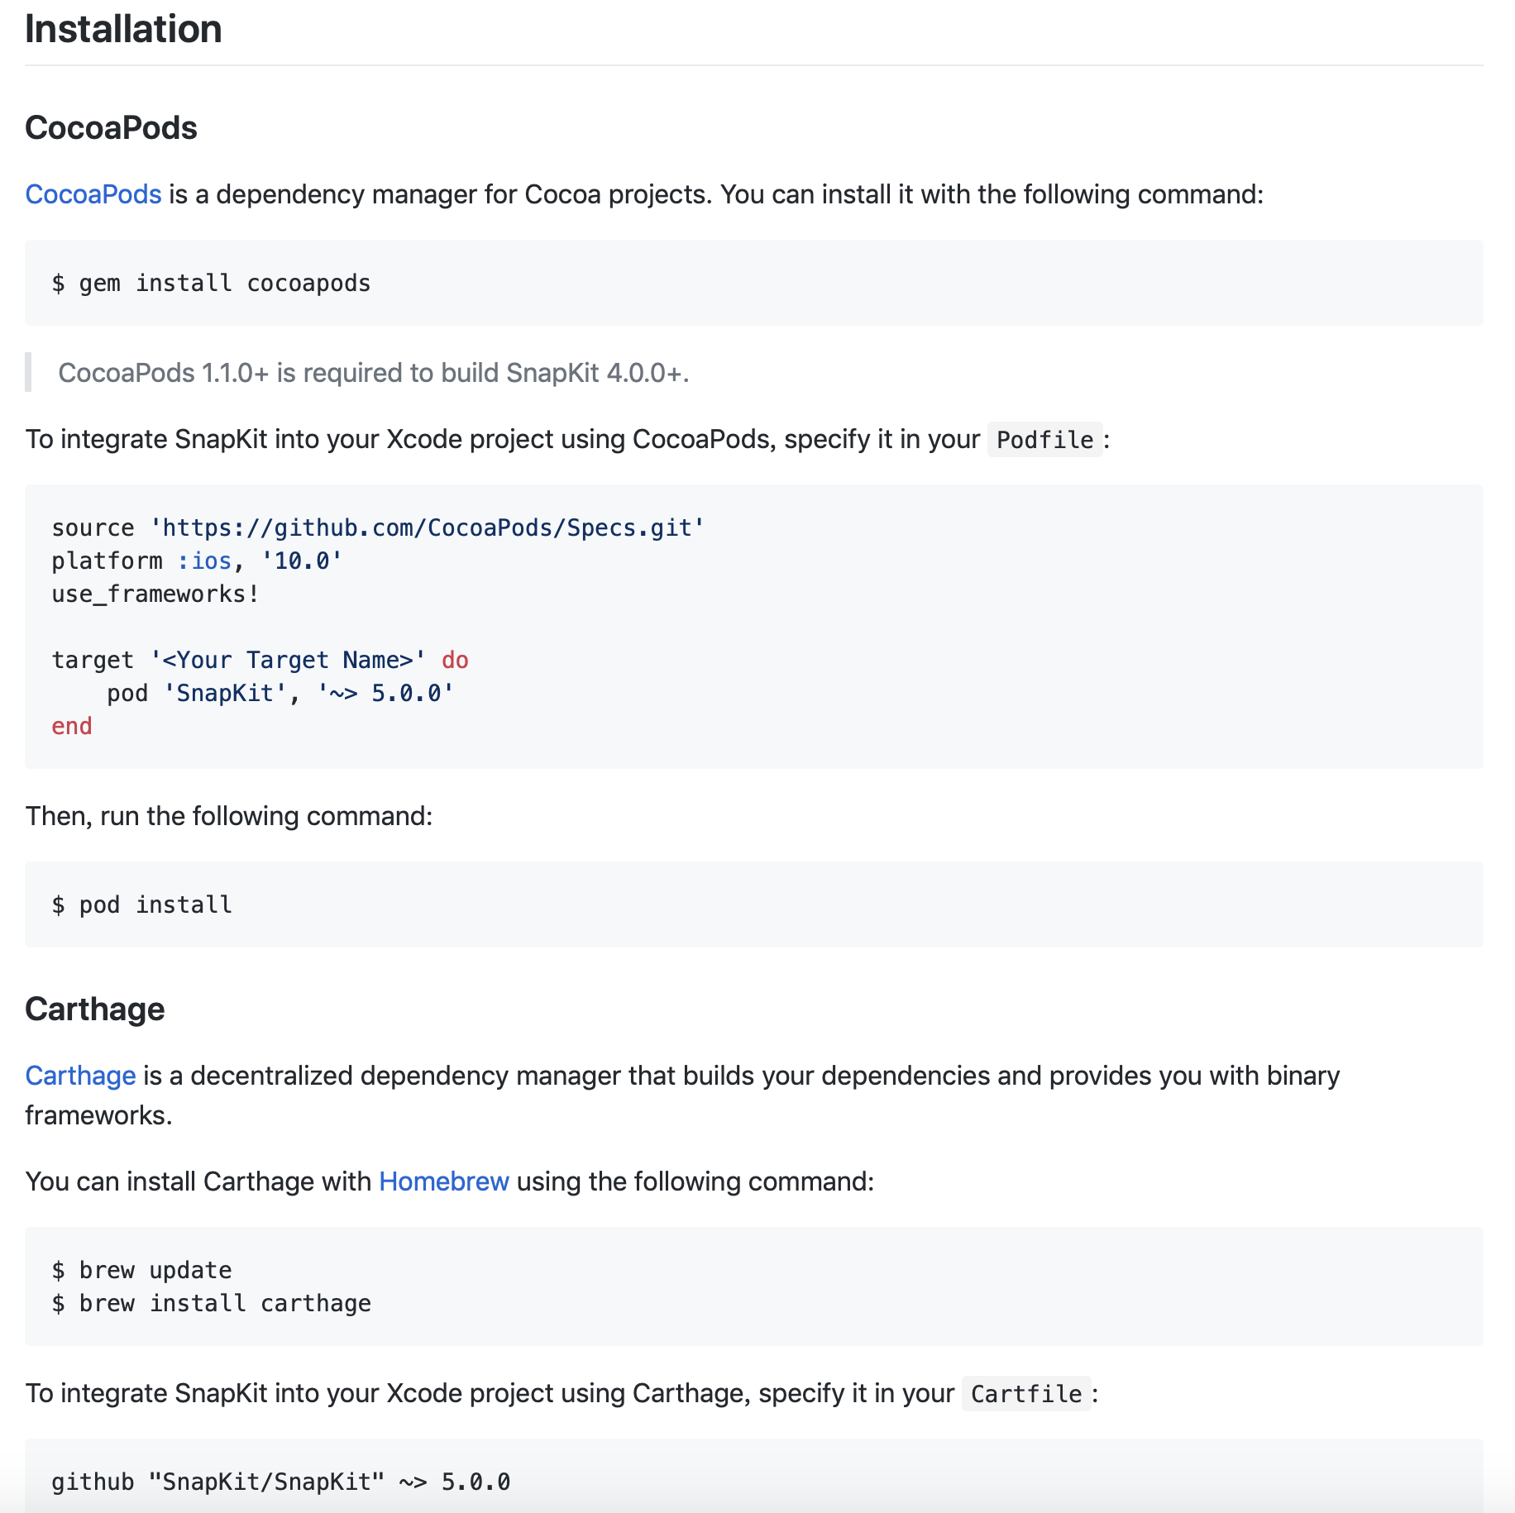
Task: Click the platform :ios, '10.0' line
Action: click(x=197, y=561)
